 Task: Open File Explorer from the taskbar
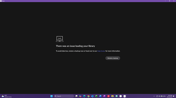[x=112, y=96]
